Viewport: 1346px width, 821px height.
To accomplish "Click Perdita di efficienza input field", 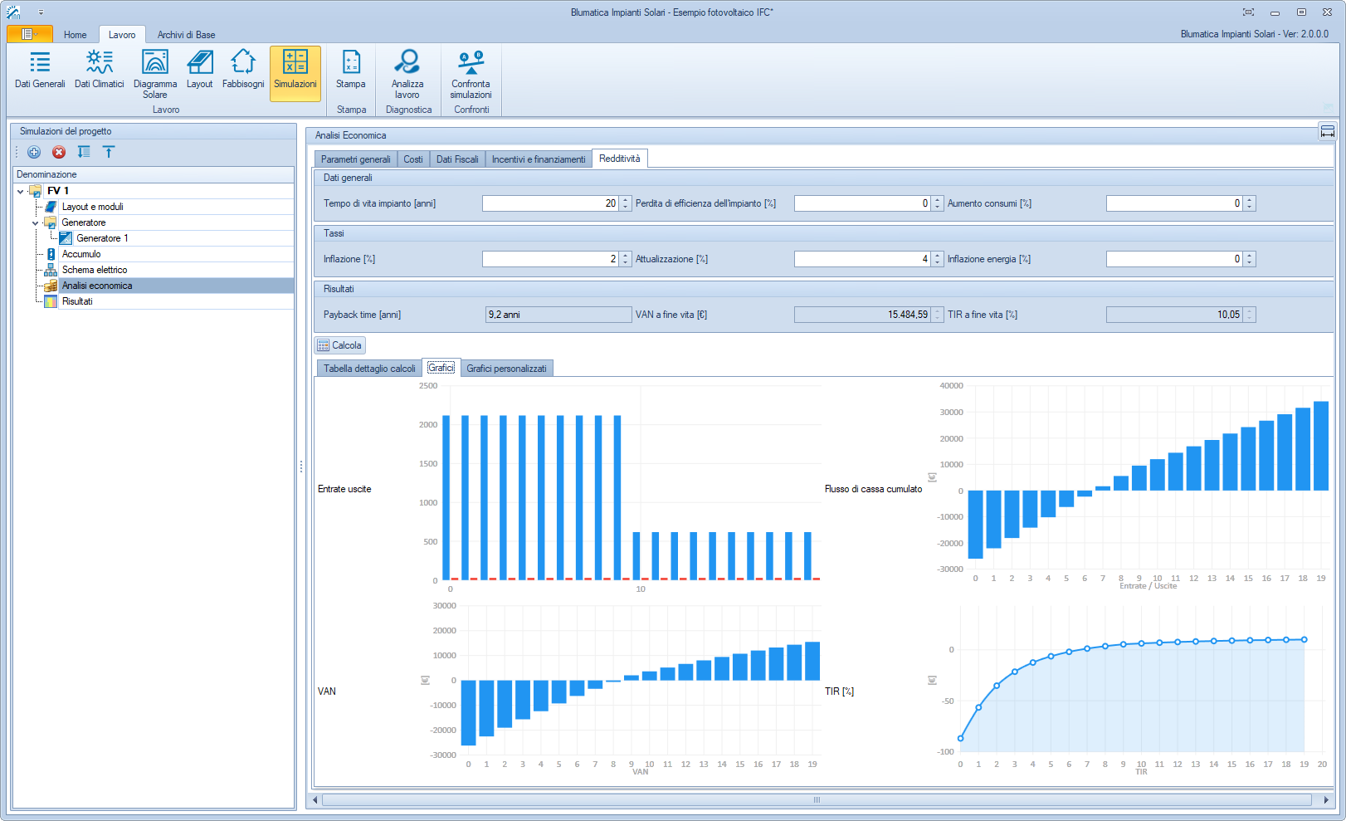I will pos(862,203).
